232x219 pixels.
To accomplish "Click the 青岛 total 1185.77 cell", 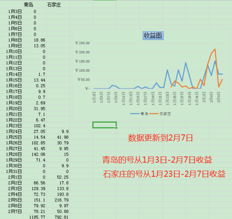I will (x=35, y=217).
